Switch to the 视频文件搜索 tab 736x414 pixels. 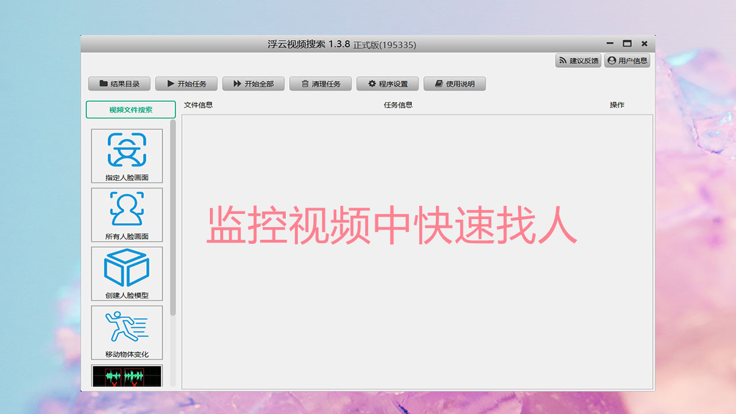tap(131, 109)
